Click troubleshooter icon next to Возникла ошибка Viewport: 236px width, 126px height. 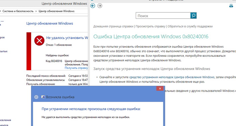coord(43,97)
